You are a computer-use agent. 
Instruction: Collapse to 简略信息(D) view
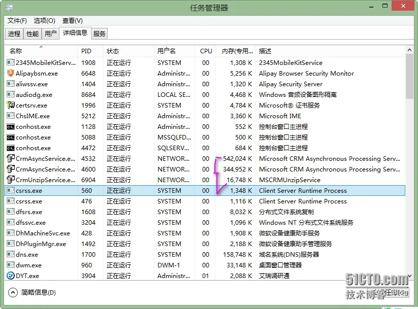[x=32, y=292]
